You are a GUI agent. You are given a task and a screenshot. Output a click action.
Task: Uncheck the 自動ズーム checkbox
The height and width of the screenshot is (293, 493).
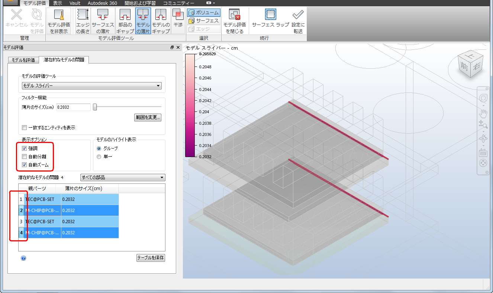pos(25,165)
